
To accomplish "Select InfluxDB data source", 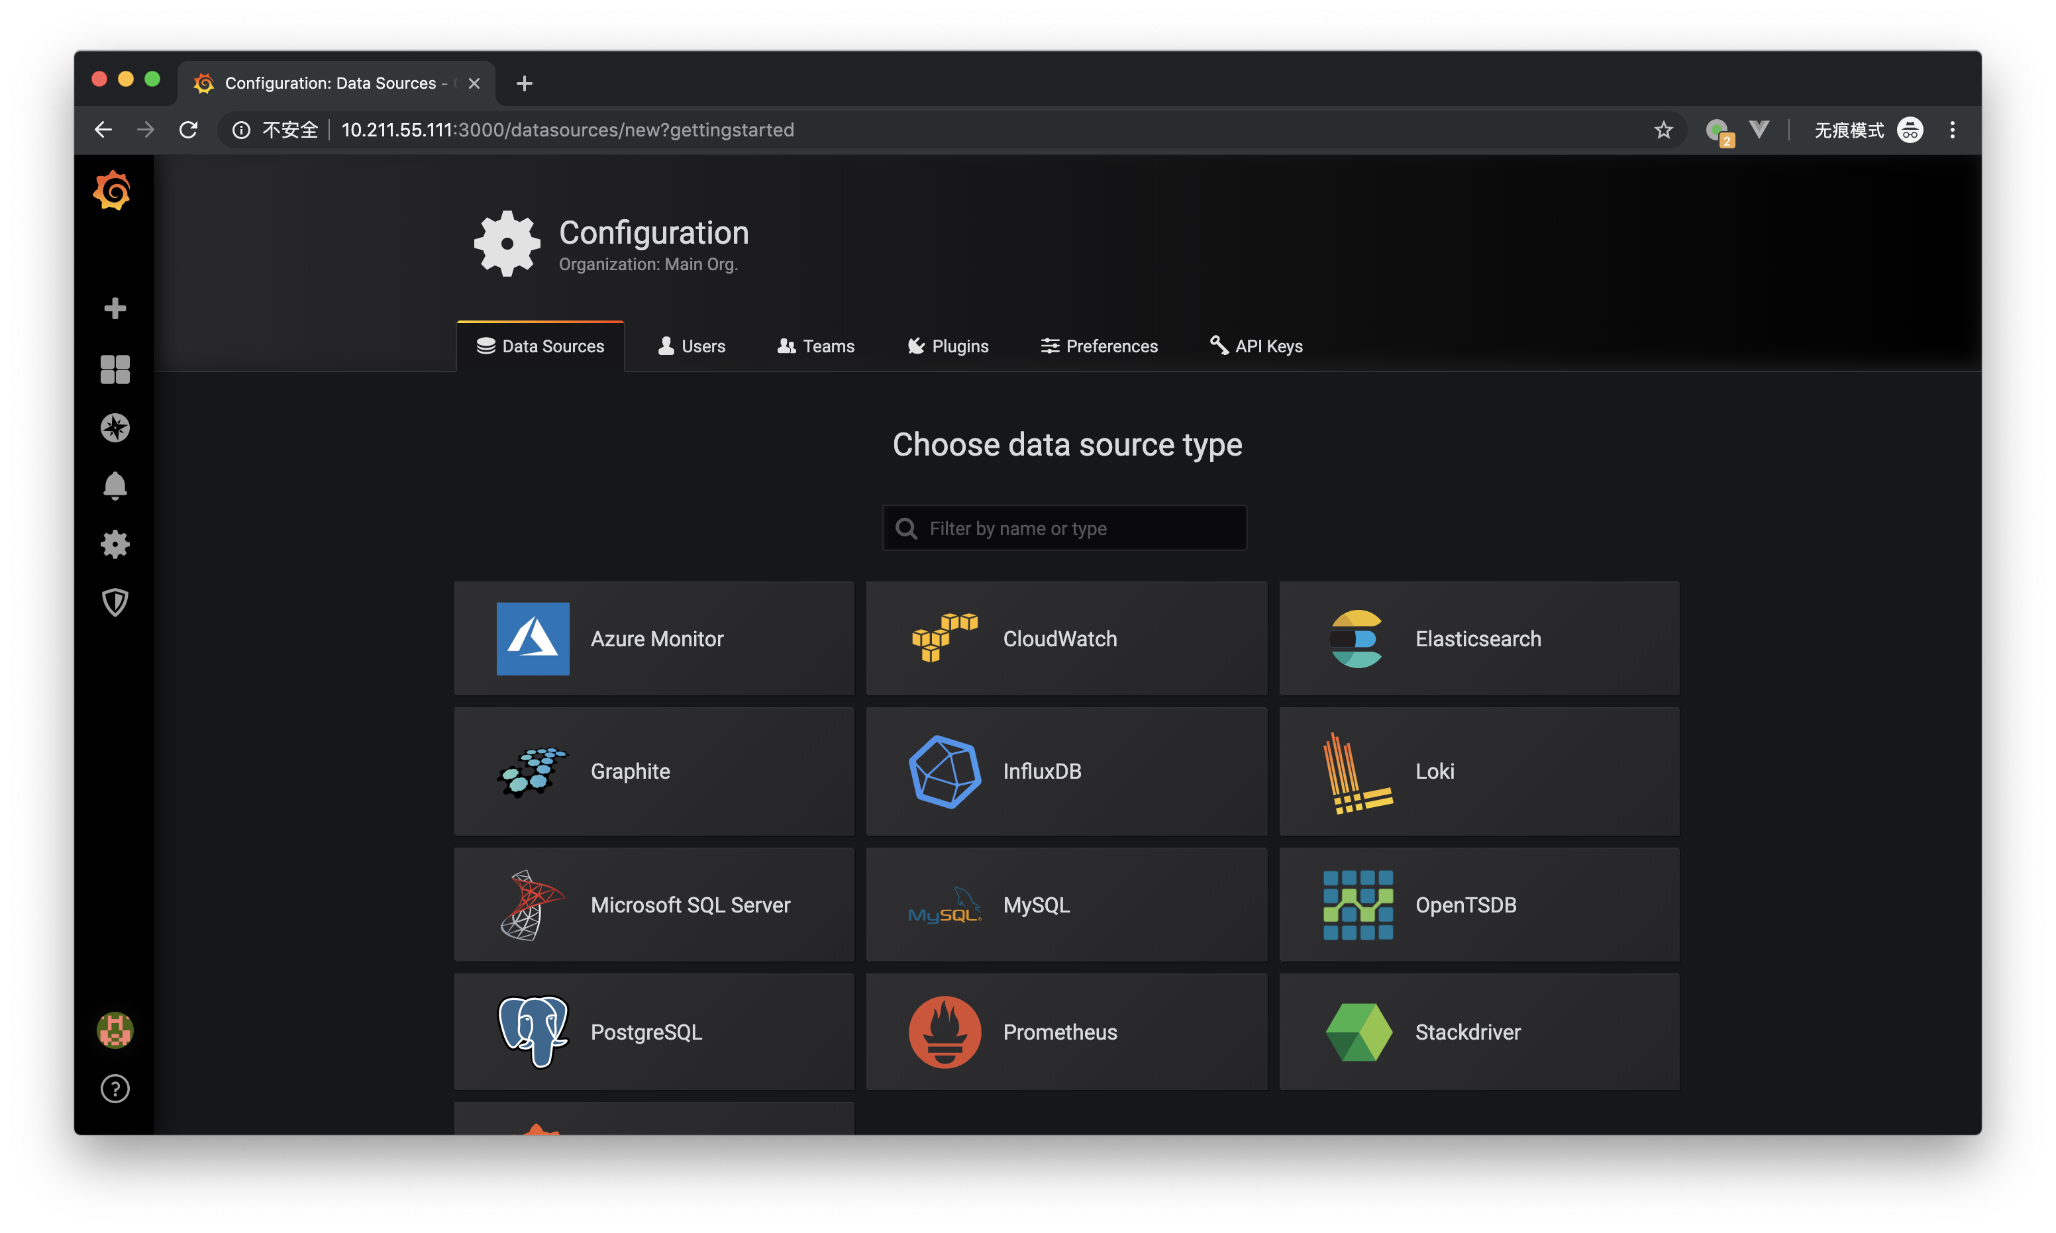I will tap(1067, 771).
